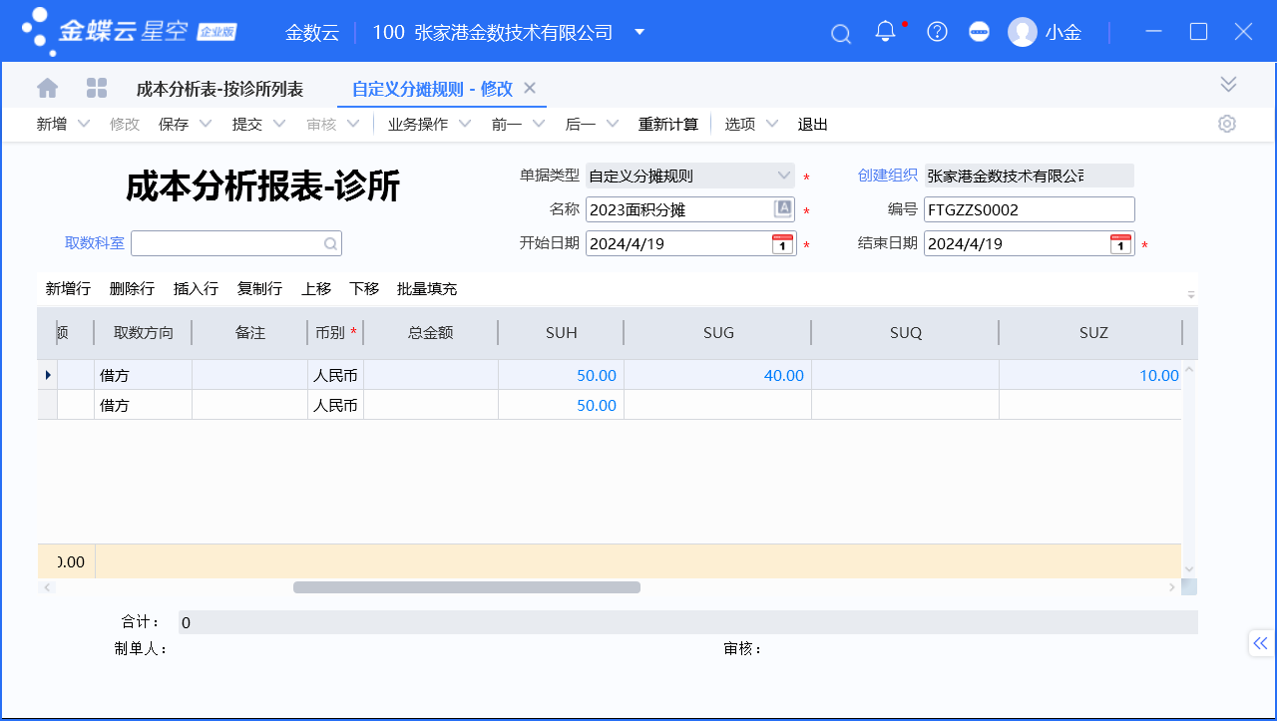Viewport: 1277px width, 721px height.
Task: Click the circular minus icon beside help
Action: click(979, 32)
